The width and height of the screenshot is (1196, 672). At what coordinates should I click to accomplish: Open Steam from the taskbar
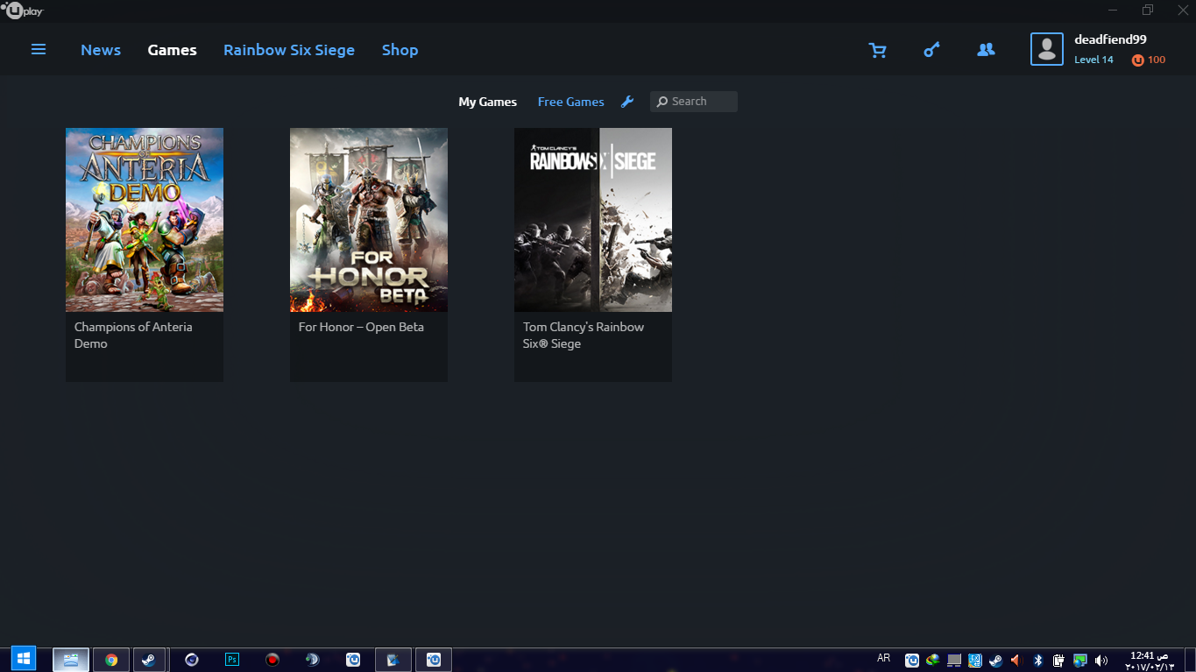click(x=149, y=660)
